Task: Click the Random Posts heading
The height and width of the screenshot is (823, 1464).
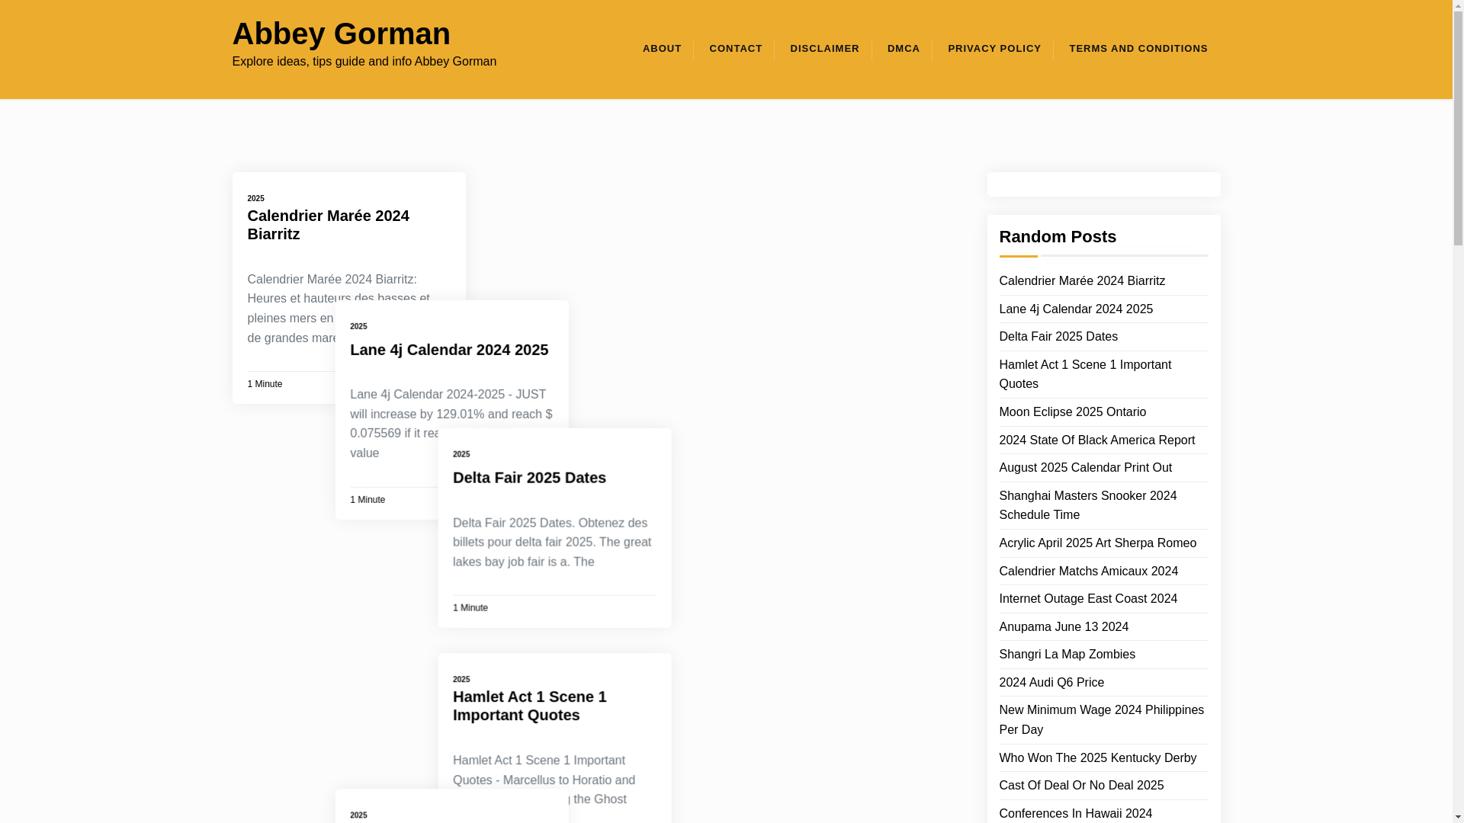Action: pos(1058,236)
